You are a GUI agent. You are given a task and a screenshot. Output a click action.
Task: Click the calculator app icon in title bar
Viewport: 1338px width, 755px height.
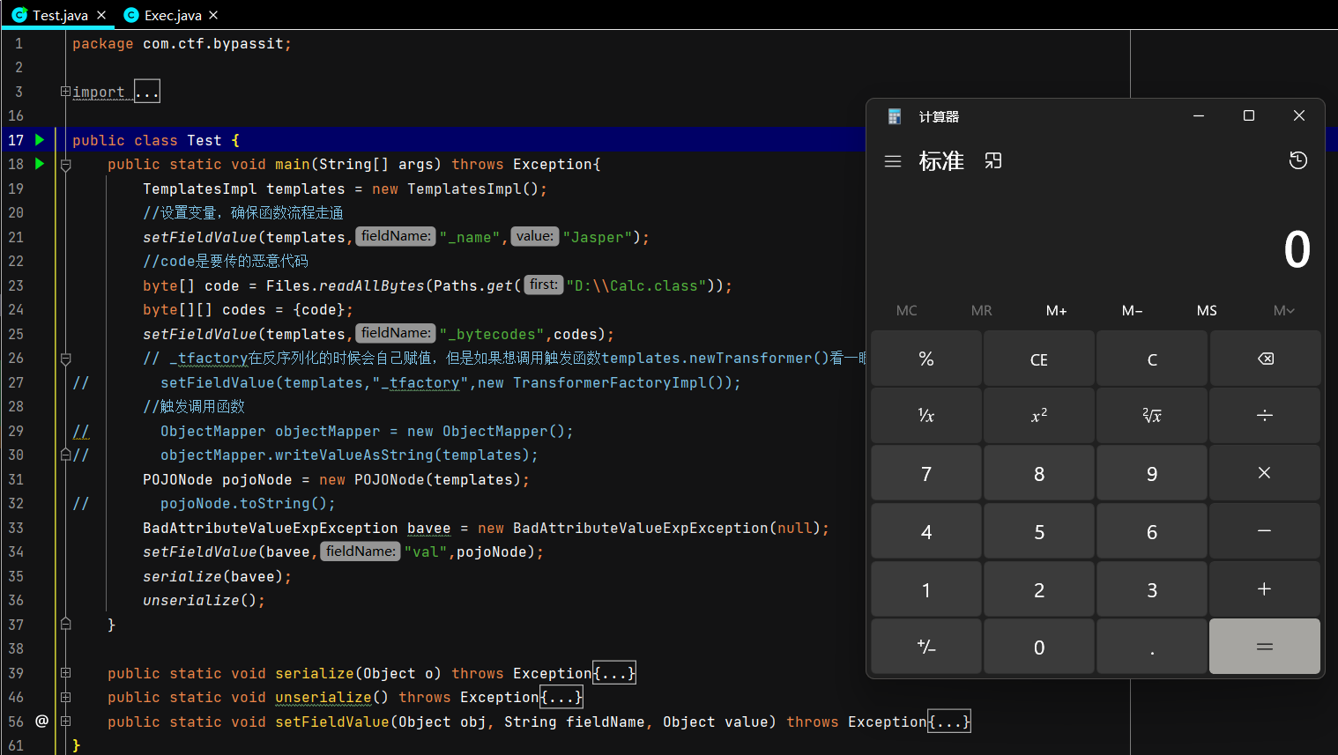click(895, 116)
